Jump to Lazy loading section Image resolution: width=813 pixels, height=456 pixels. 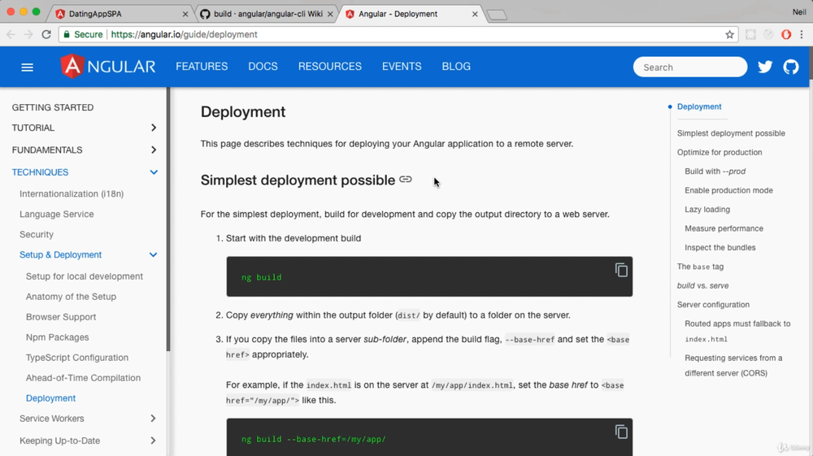[x=707, y=210]
